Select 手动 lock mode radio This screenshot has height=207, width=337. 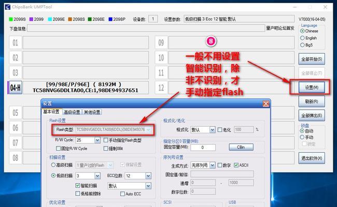[x=302, y=137]
